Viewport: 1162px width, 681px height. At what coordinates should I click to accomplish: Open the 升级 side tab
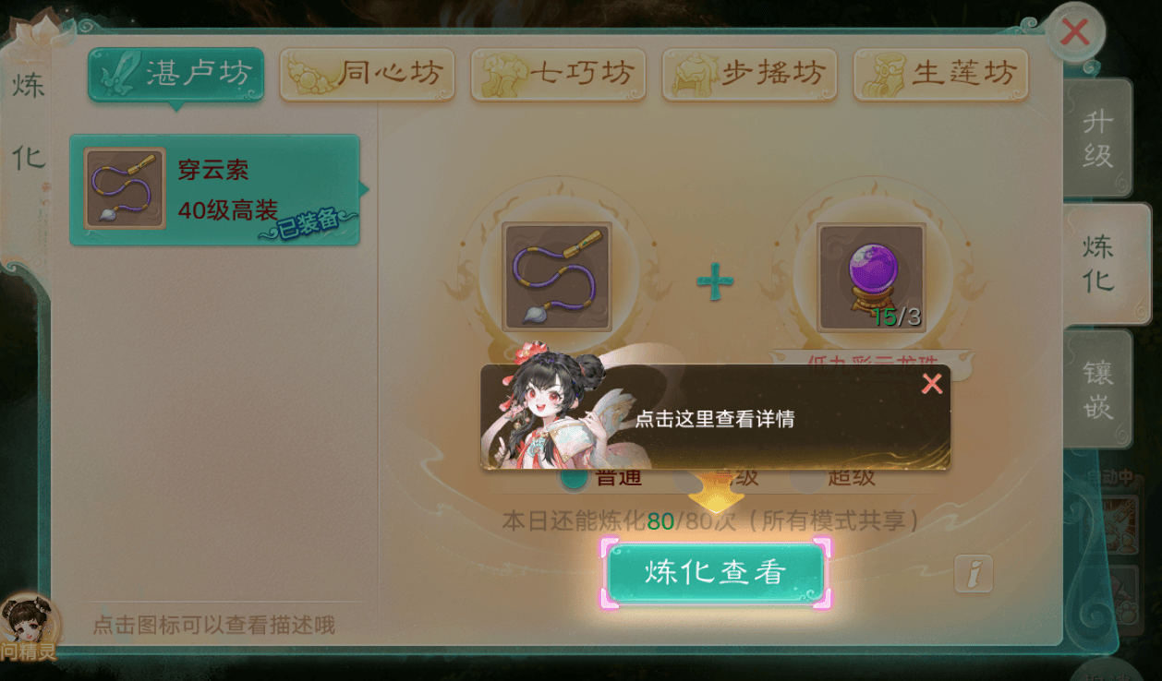click(1098, 137)
